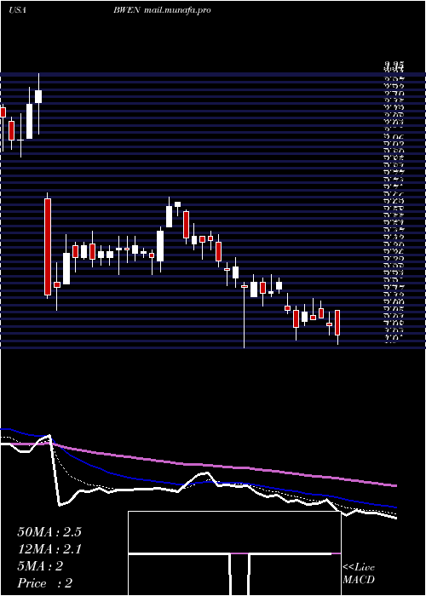Click the Price : 2 value
The image size is (426, 596).
tap(45, 583)
